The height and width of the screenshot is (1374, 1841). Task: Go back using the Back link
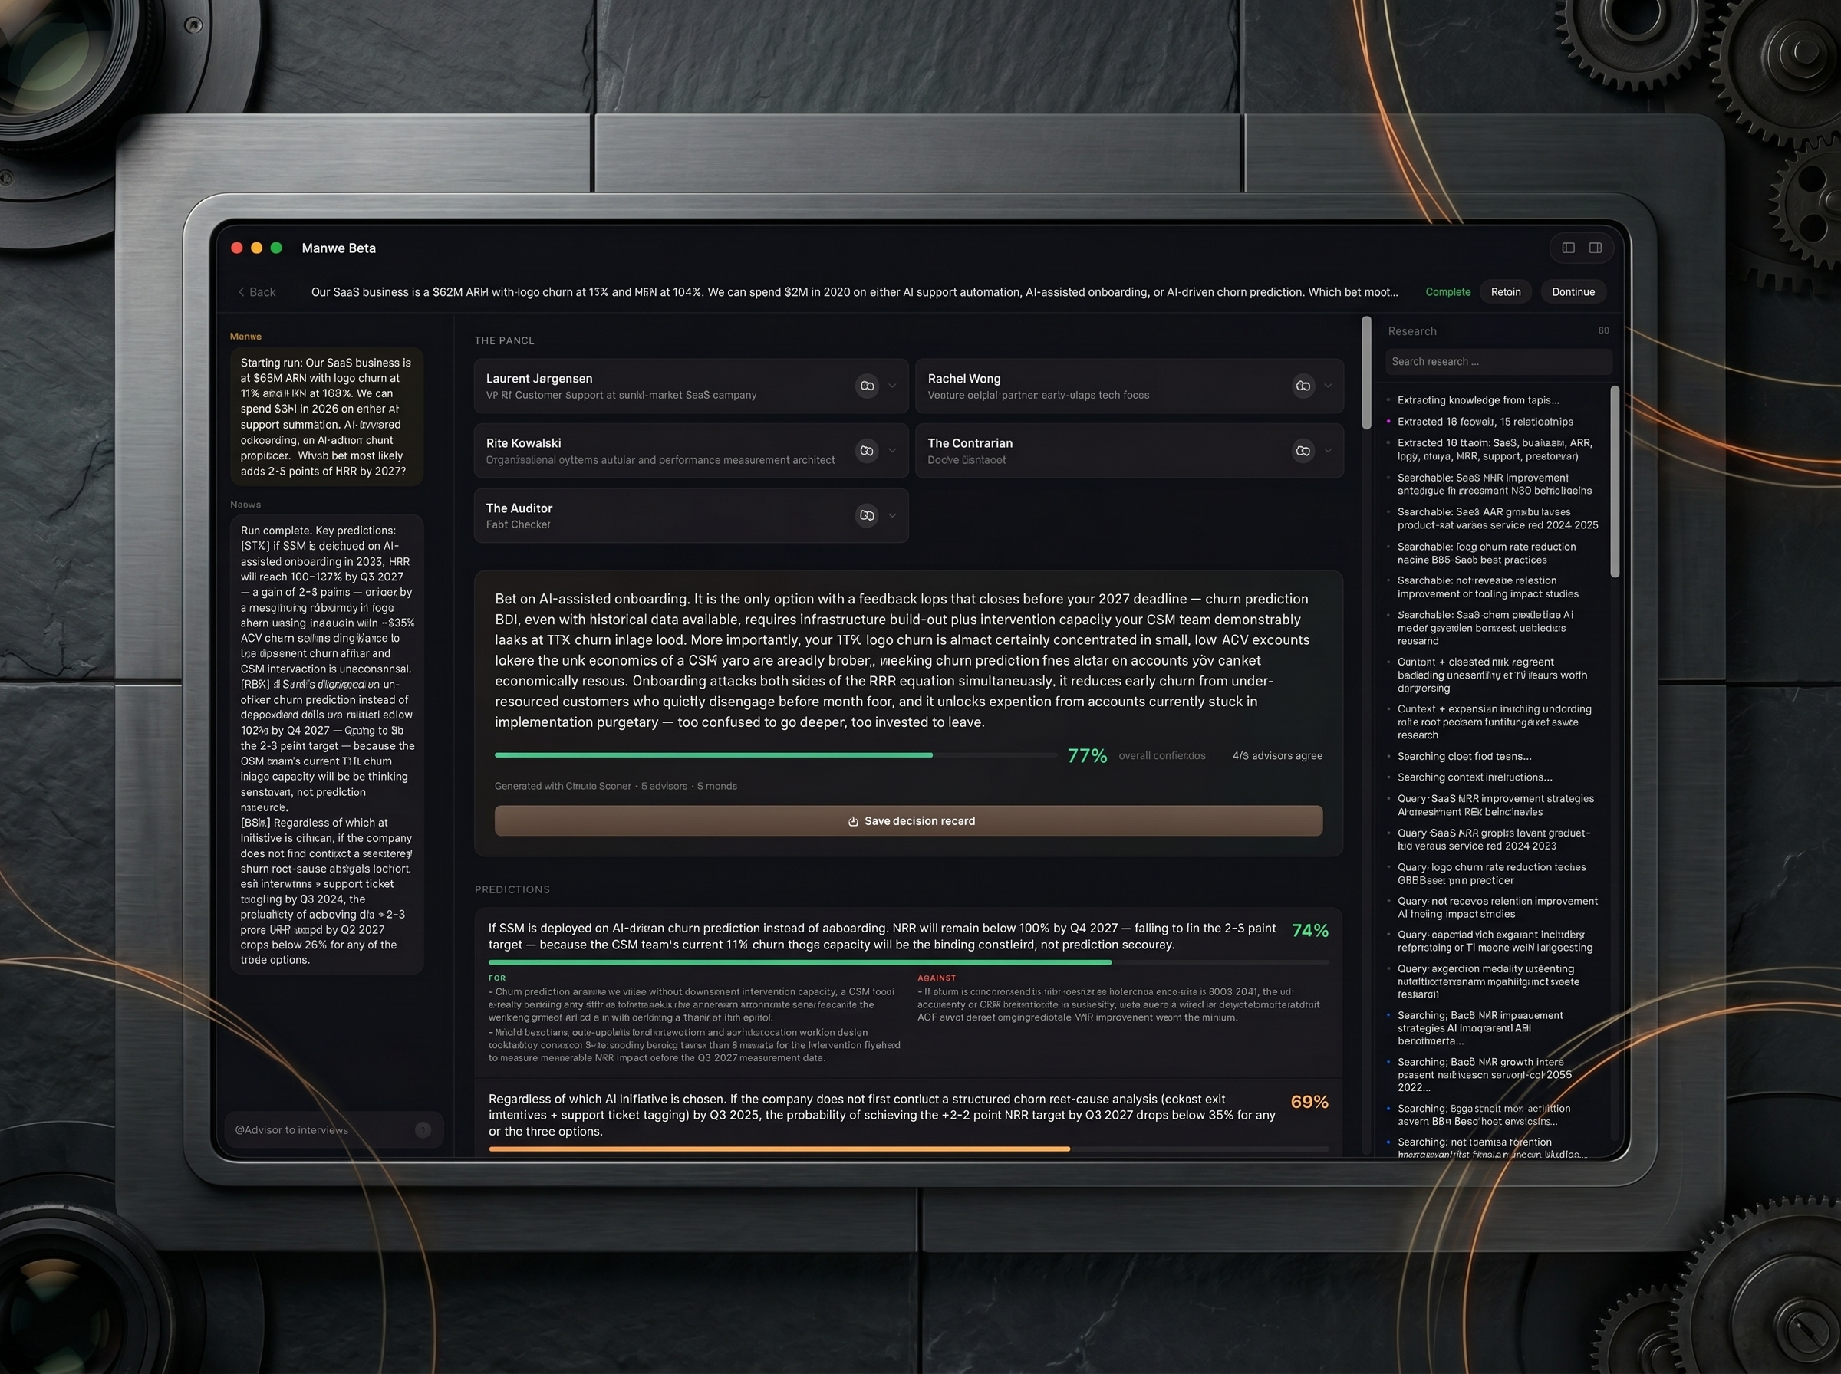(x=257, y=292)
